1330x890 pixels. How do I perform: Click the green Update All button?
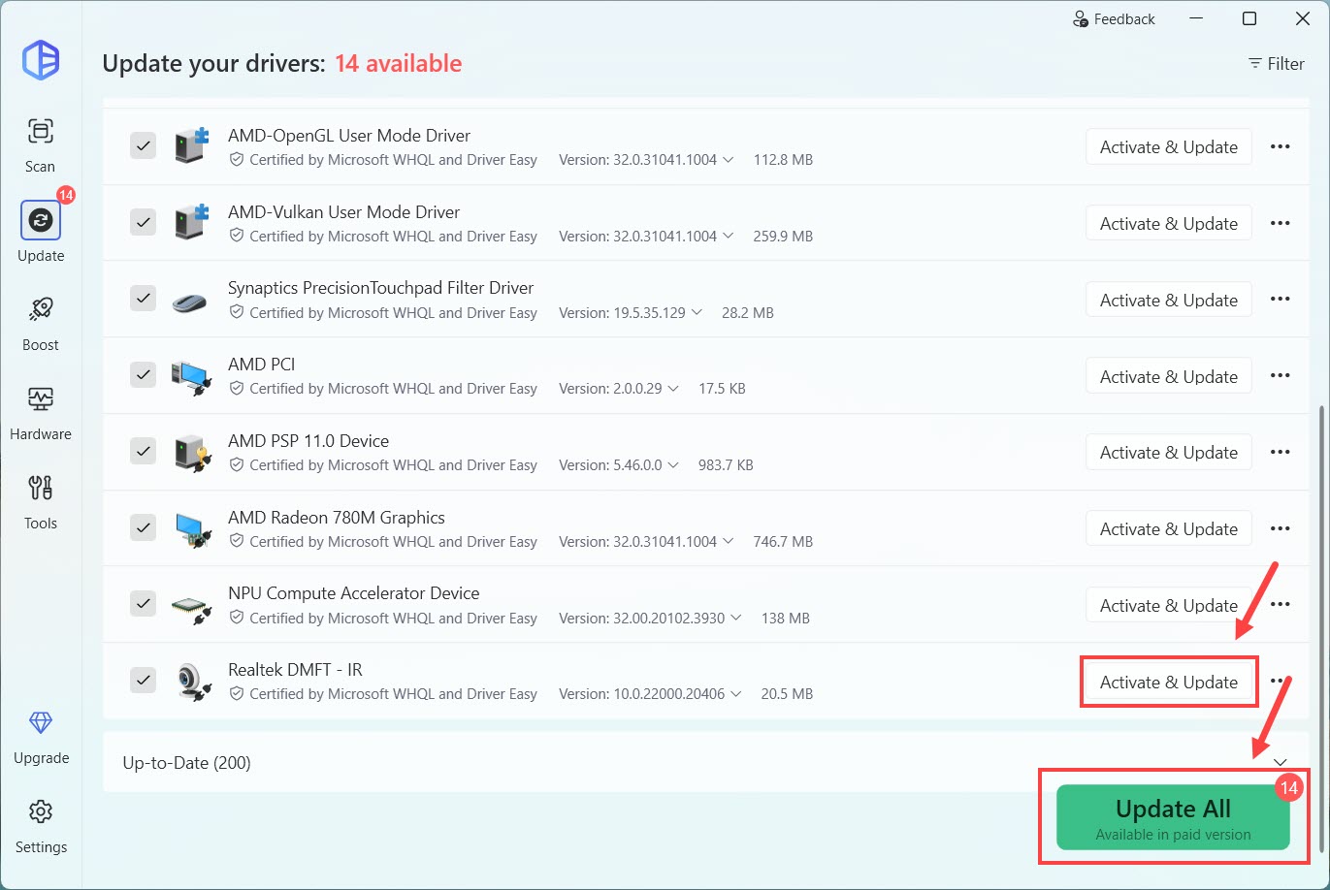point(1173,817)
